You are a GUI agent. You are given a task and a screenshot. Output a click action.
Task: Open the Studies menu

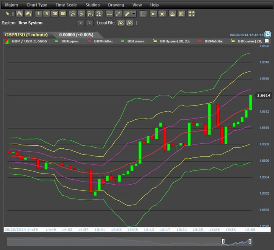pyautogui.click(x=93, y=5)
